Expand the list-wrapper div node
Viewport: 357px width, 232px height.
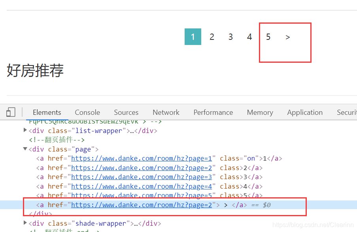point(25,130)
